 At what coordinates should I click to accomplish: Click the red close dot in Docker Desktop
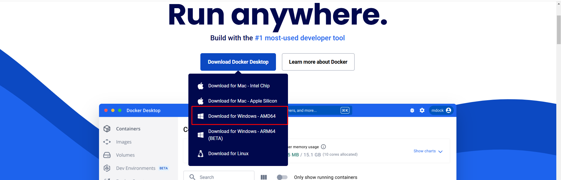point(106,110)
